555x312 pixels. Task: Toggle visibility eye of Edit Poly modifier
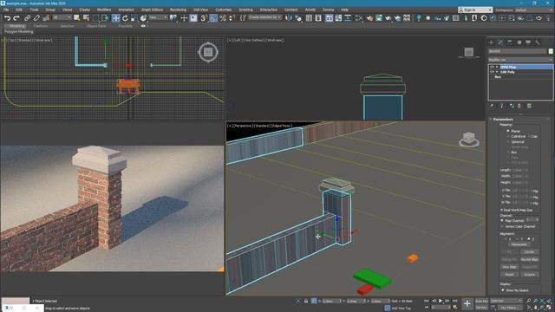coord(492,72)
